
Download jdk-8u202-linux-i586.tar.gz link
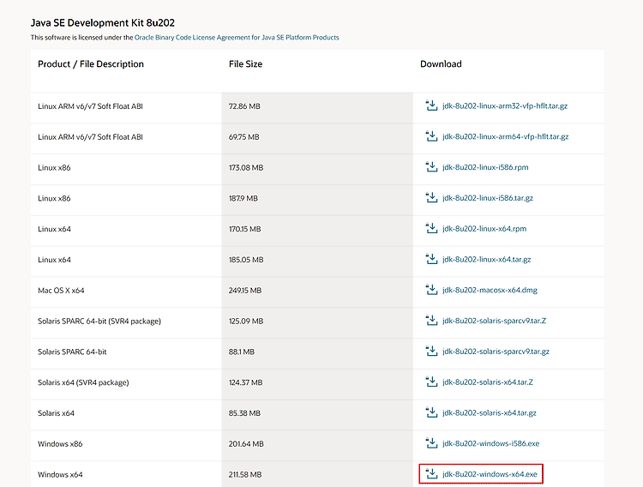488,198
